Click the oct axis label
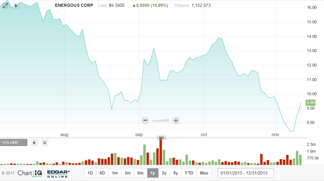 (204, 135)
